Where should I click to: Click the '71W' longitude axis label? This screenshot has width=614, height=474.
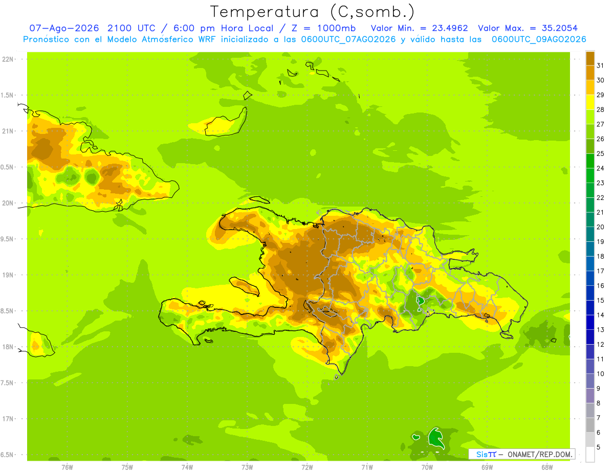click(x=367, y=467)
